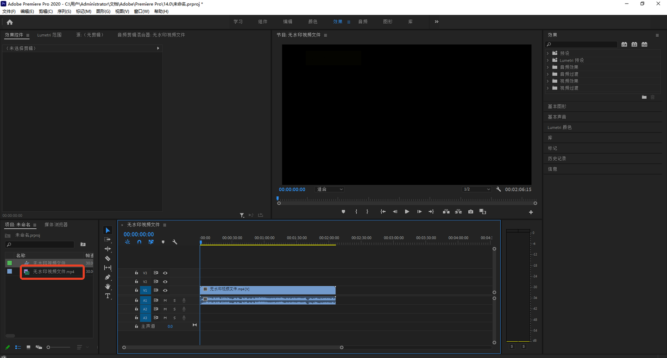Select the Selection (arrow) tool
Image resolution: width=667 pixels, height=358 pixels.
[x=107, y=230]
